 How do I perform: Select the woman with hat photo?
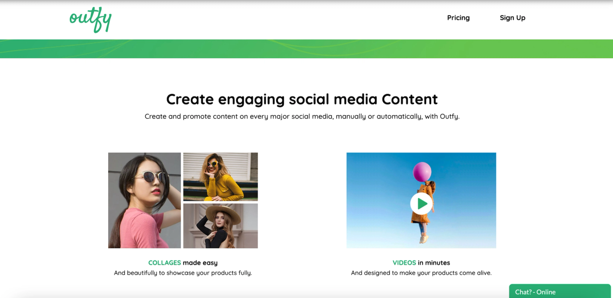[x=220, y=226]
